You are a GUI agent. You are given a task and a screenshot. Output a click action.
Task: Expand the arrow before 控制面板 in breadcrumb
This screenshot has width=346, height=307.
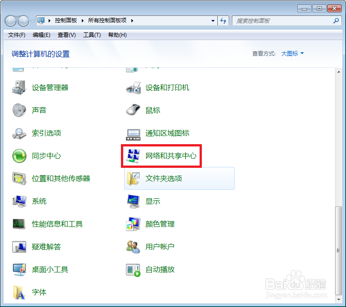[50, 21]
